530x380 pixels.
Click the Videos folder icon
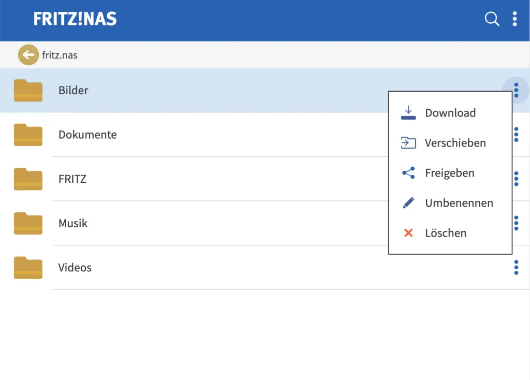[x=28, y=268]
